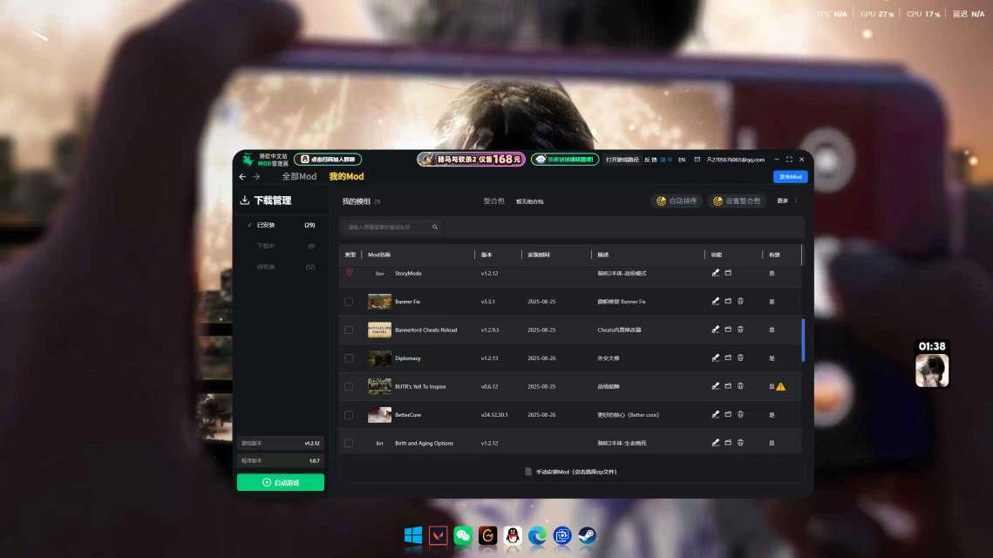
Task: Open Birth and Aging Options folder
Action: click(x=728, y=443)
